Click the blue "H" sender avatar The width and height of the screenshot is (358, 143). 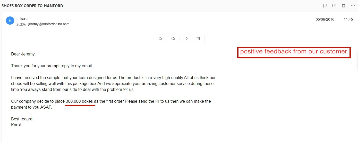(x=10, y=21)
